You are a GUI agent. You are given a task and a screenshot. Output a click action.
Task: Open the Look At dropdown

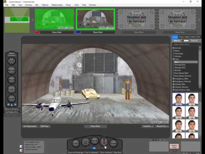point(148,126)
